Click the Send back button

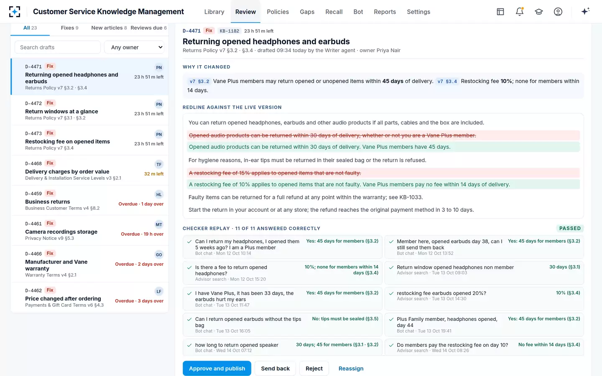(x=275, y=368)
